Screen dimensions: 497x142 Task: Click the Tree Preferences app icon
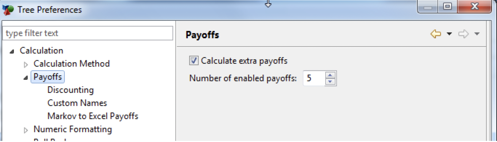click(x=8, y=9)
